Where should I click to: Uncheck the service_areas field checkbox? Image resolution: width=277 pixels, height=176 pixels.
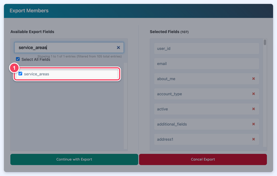[x=20, y=74]
